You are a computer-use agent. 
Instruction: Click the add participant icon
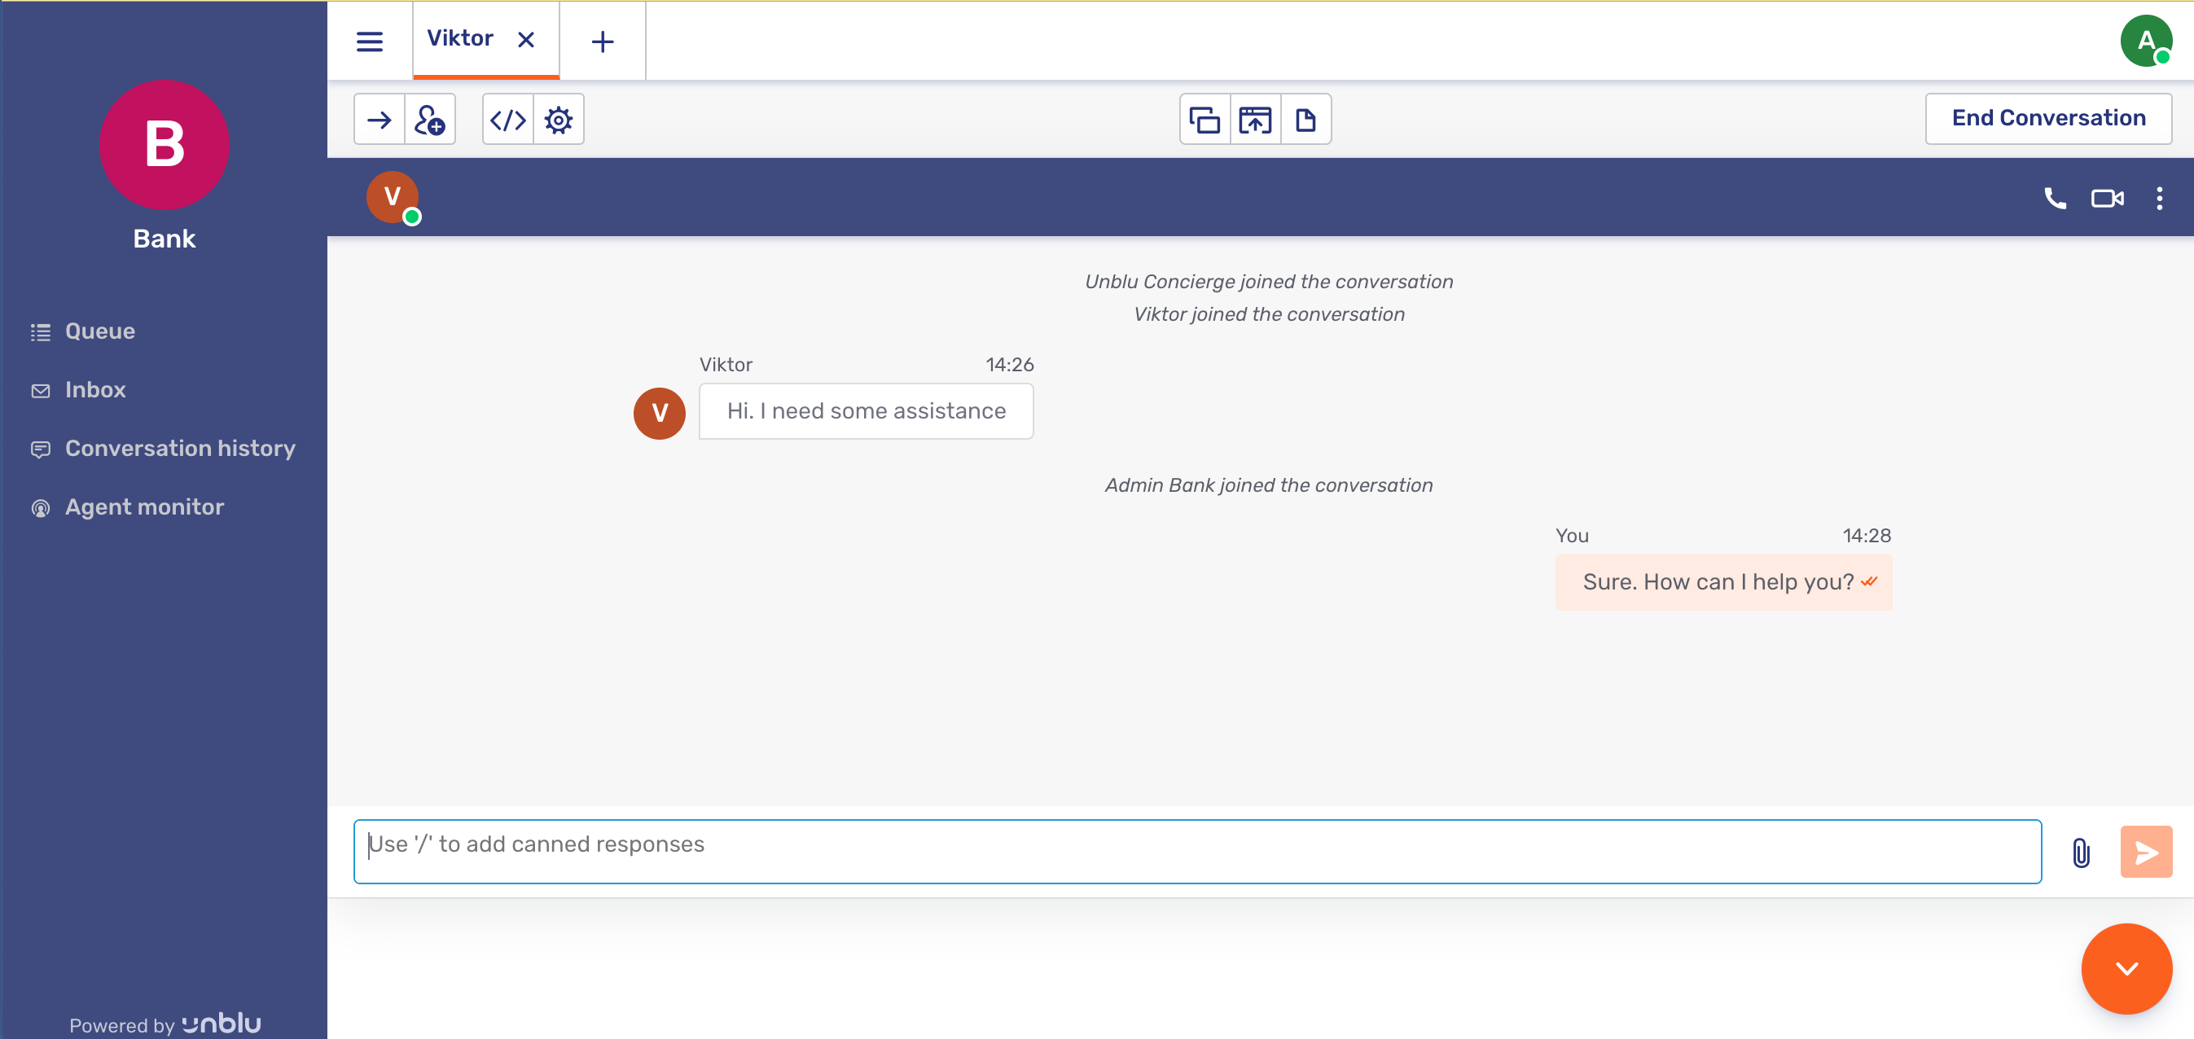coord(429,119)
